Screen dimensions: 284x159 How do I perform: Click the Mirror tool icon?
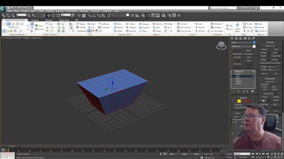(x=132, y=15)
